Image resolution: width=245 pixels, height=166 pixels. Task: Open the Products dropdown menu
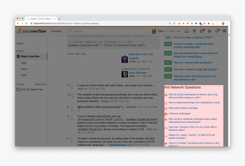(56, 31)
